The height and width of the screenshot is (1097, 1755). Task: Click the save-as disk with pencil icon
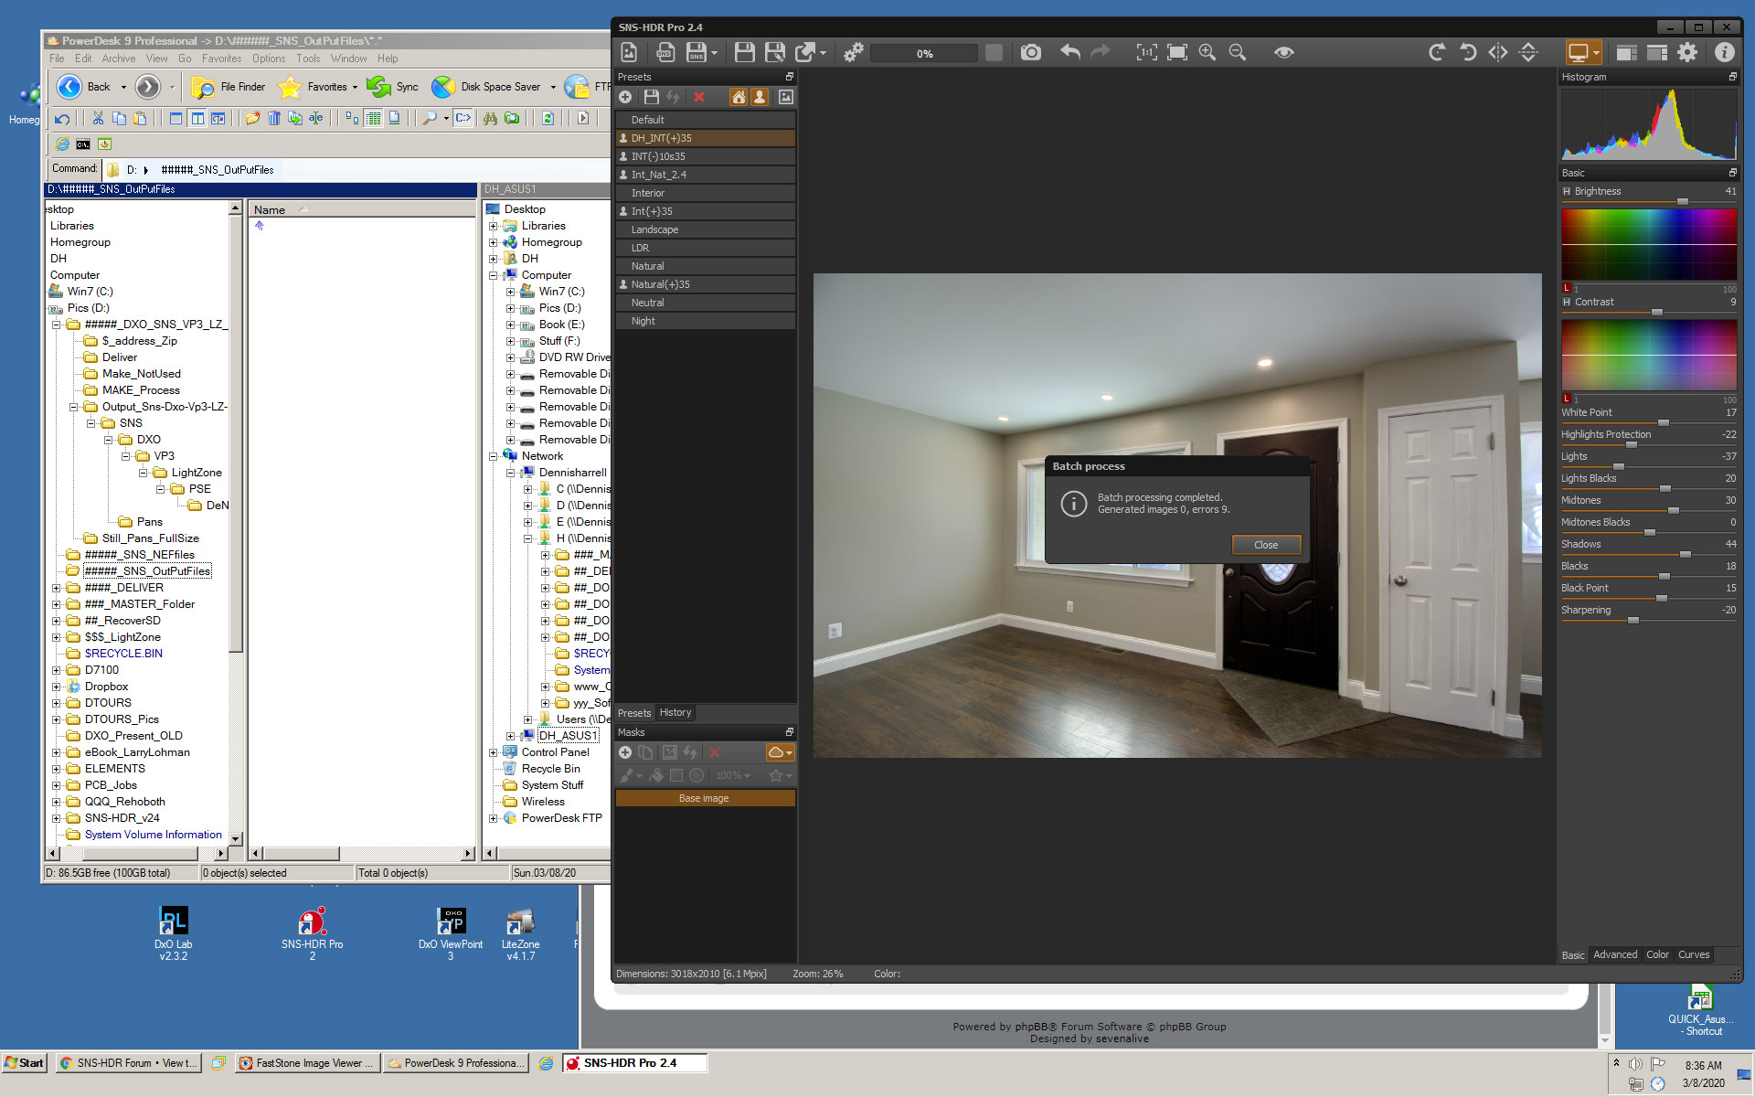pos(774,53)
